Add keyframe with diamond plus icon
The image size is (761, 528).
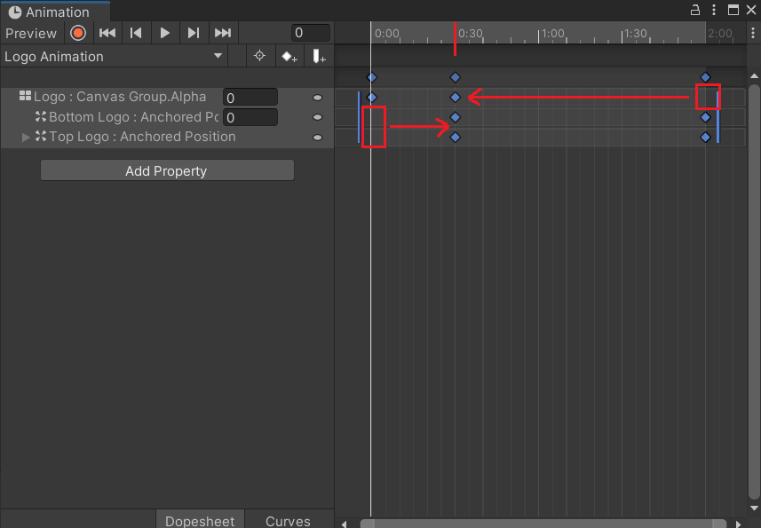pos(289,57)
